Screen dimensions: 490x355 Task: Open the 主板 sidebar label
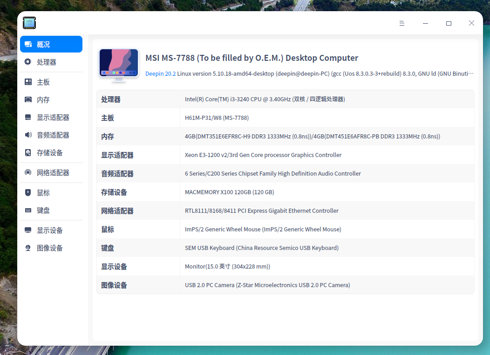pos(43,82)
